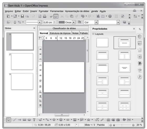Open the Formatar menu
This screenshot has height=129, width=147.
pos(43,11)
